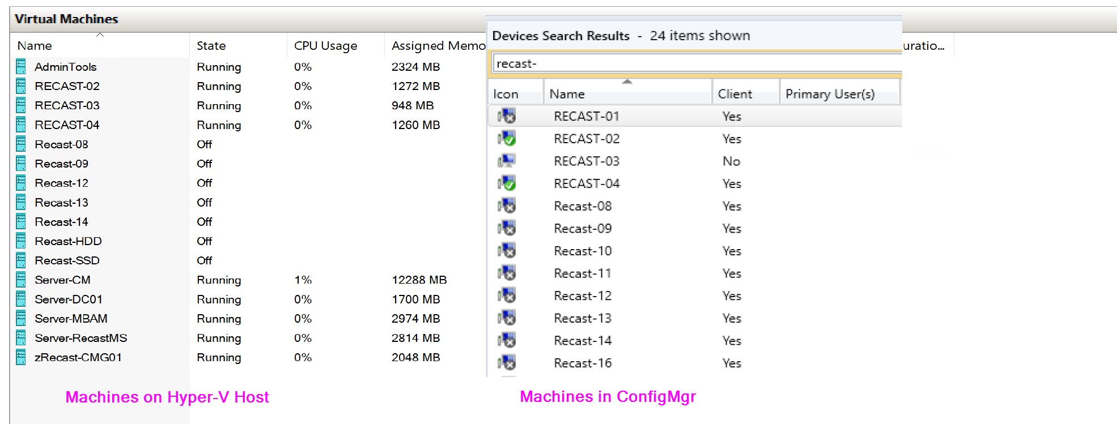Sort virtual machines by Name column
The height and width of the screenshot is (424, 1117).
[35, 46]
